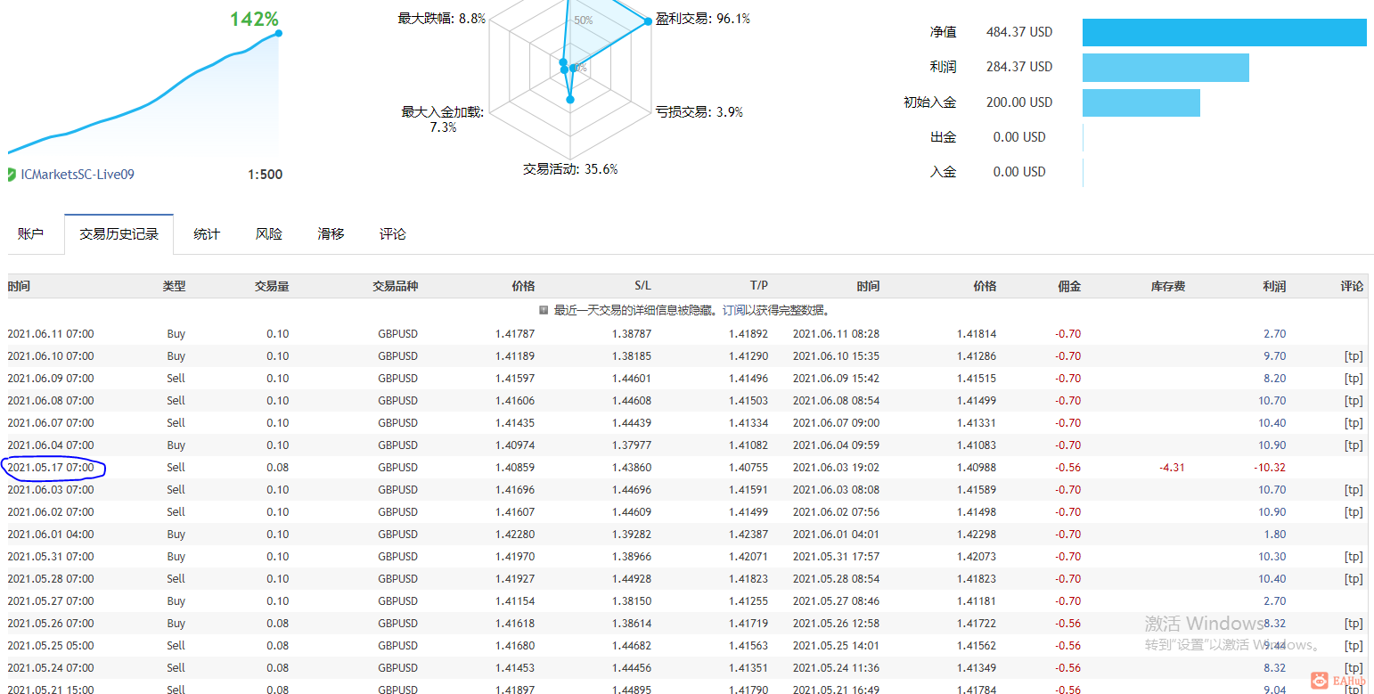This screenshot has height=694, width=1374.
Task: Click the 1.41787 open price cell
Action: [x=515, y=334]
